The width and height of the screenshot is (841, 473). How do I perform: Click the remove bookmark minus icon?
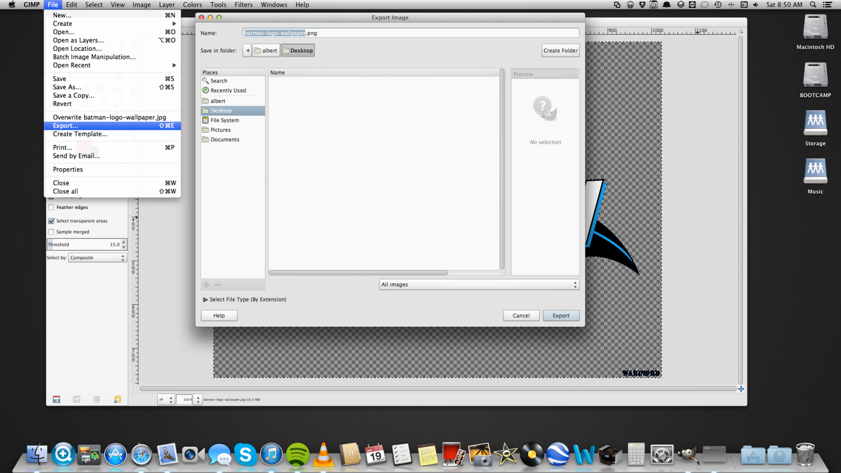pos(218,285)
